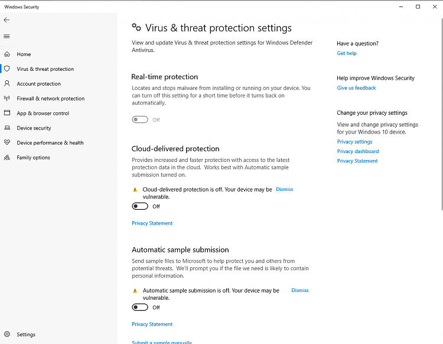Turn on Cloud-delivered protection switch
This screenshot has height=344, width=443.
pos(140,206)
